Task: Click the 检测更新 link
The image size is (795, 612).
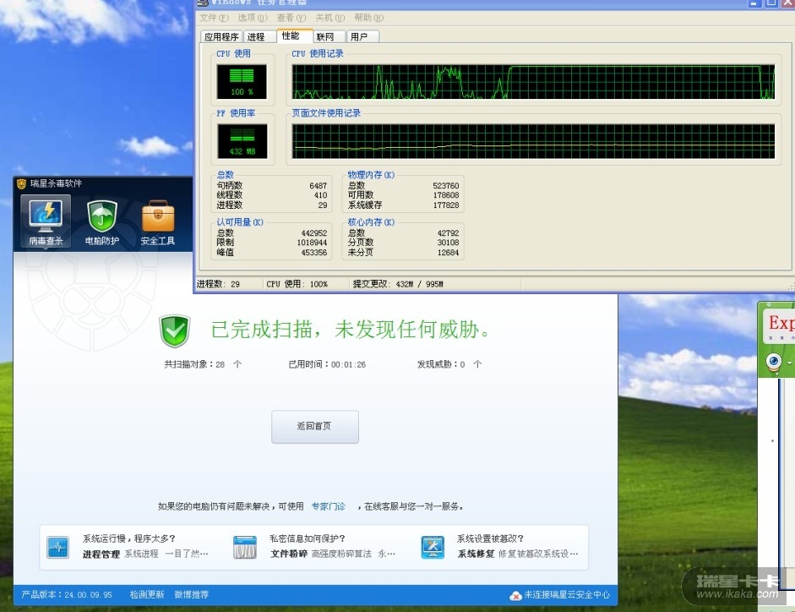Action: click(x=147, y=595)
